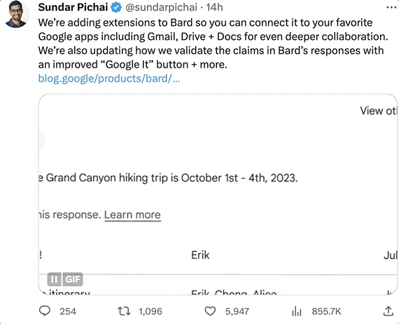Viewport: 399px width, 324px height.
Task: Like the tweet with the heart icon
Action: 210,311
